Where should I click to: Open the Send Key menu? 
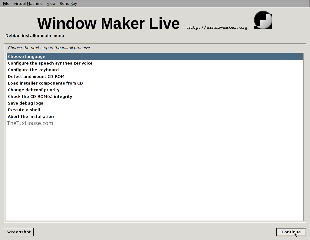68,4
